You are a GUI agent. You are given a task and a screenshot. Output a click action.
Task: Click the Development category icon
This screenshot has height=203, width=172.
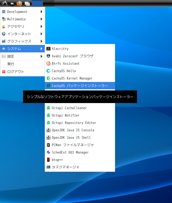pos(4,12)
